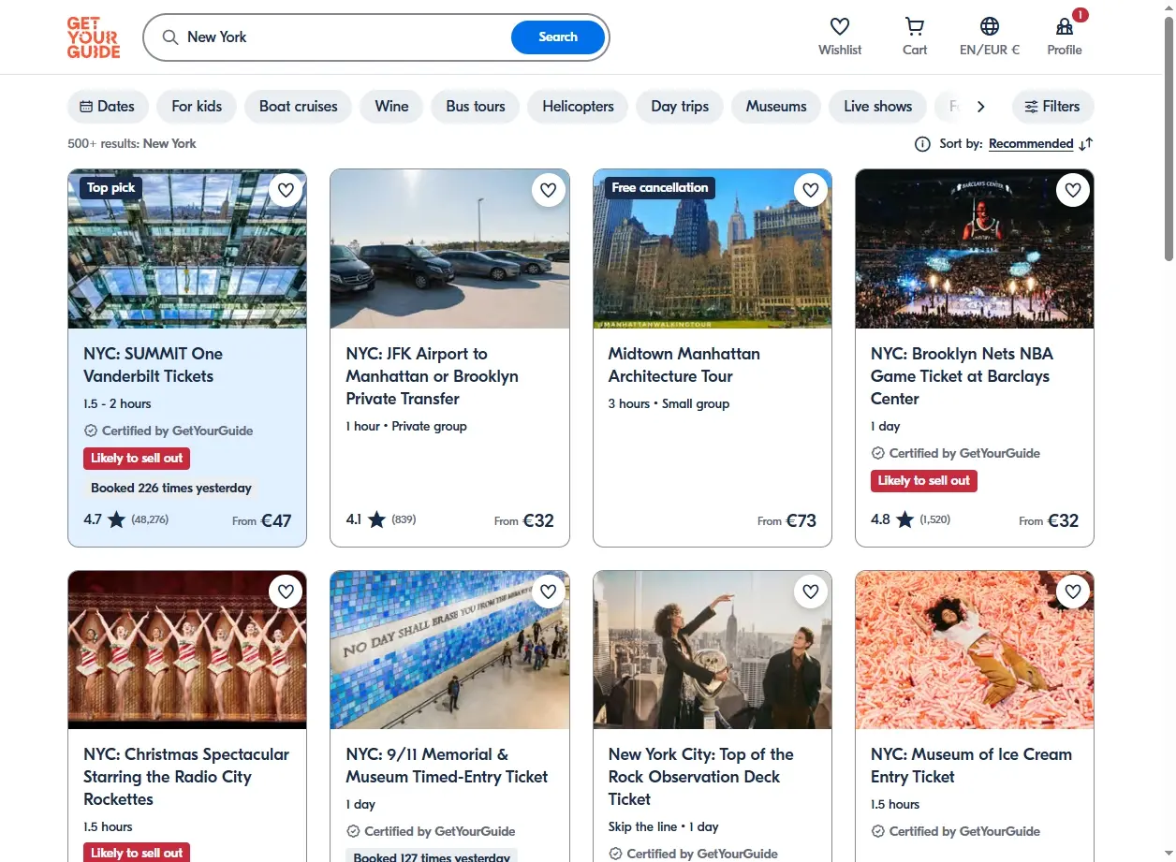Open Midtown Manhattan Architecture Tour title

tap(684, 365)
